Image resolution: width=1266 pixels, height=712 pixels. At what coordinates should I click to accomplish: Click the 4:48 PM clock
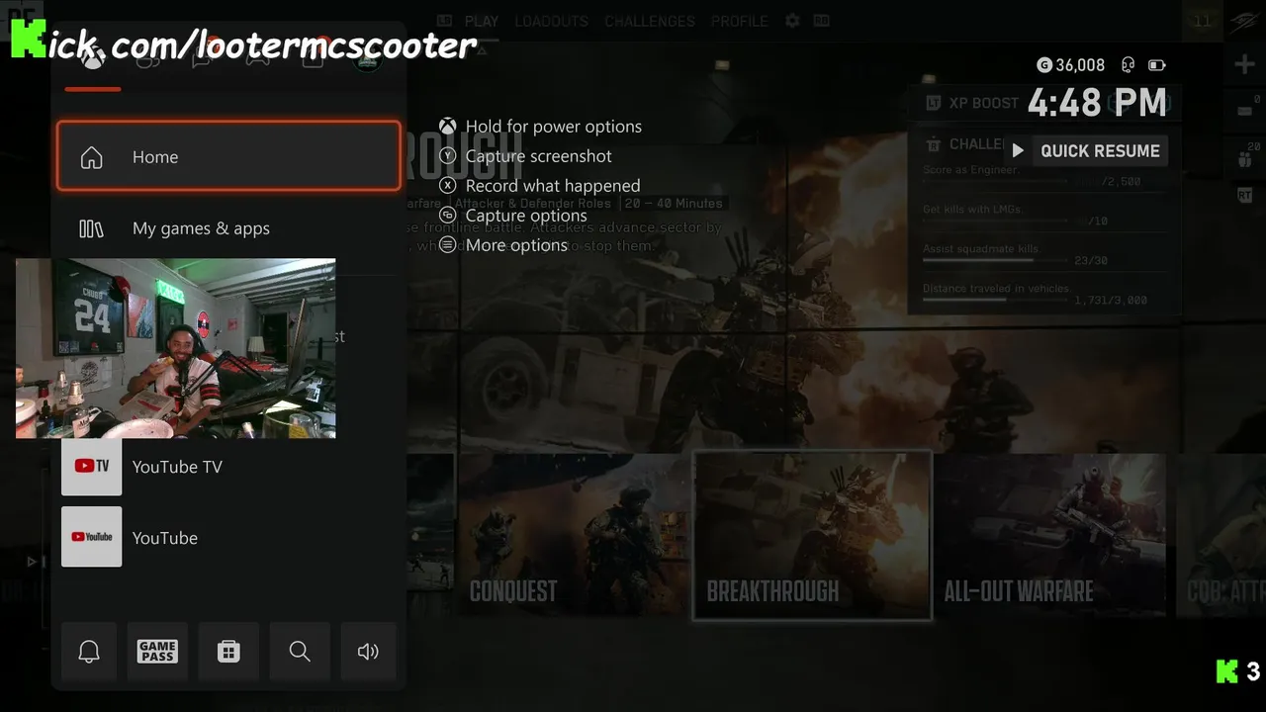[1098, 103]
